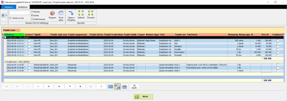Click the Számlázva? column header
The image size is (287, 101).
click(x=278, y=35)
